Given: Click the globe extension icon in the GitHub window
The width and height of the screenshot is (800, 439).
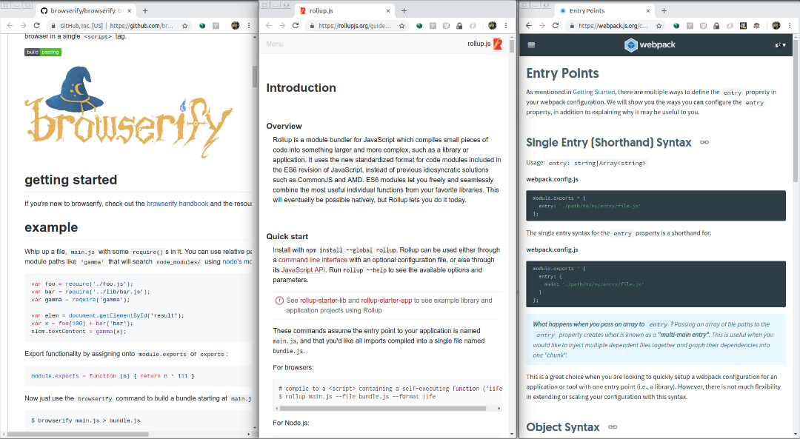Looking at the screenshot, I should [202, 25].
